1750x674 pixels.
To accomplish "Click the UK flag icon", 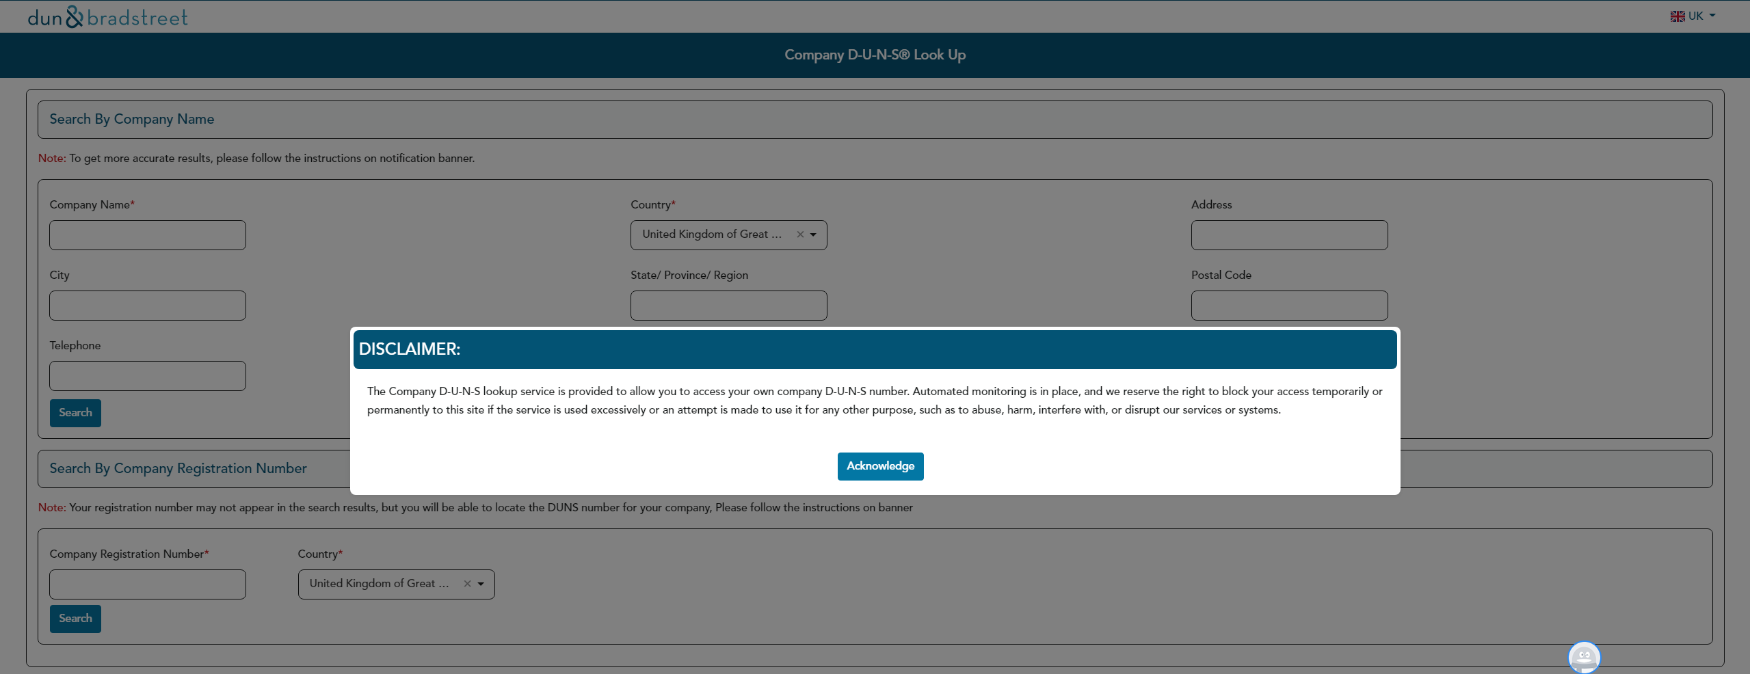I will (x=1678, y=16).
